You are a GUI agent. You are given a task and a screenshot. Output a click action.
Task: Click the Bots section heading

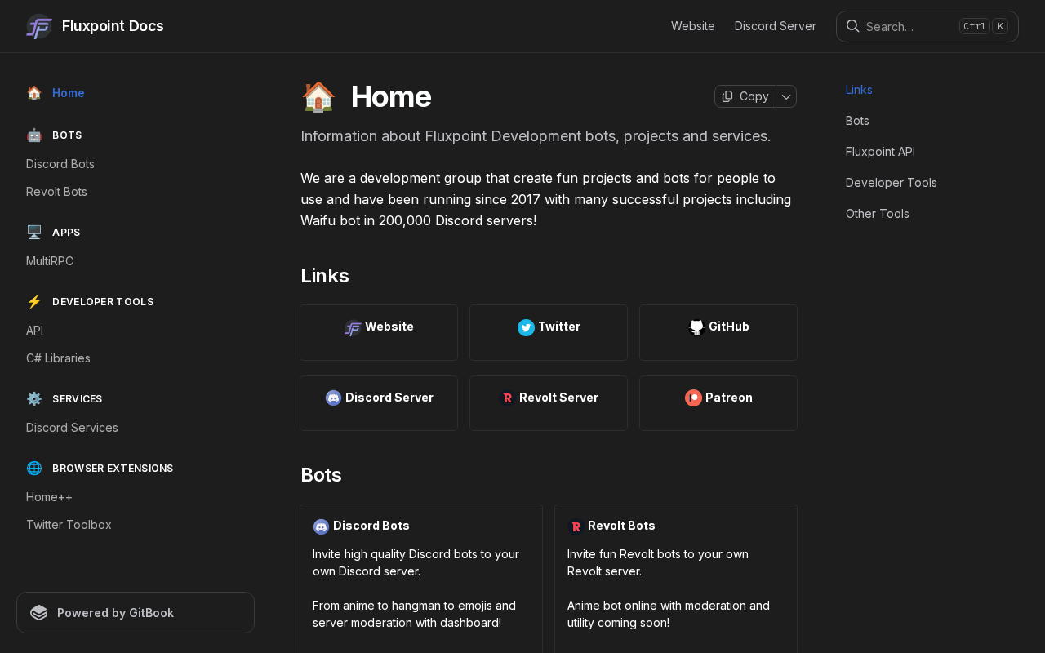[x=321, y=475]
